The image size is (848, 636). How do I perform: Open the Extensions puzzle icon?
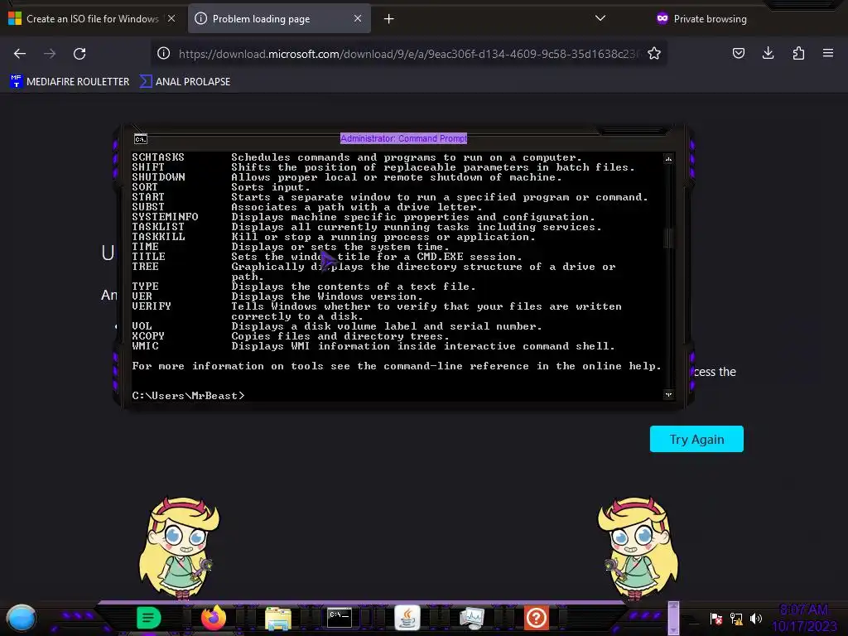798,53
